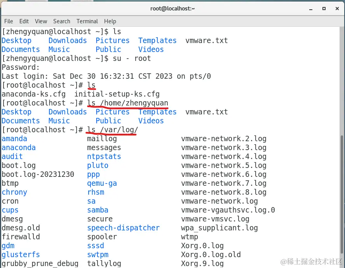Click the 'qemu-ga' directory name
The height and width of the screenshot is (268, 345).
coord(102,183)
